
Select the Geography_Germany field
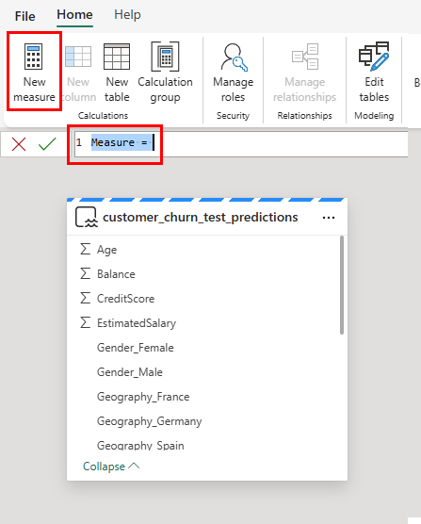149,421
